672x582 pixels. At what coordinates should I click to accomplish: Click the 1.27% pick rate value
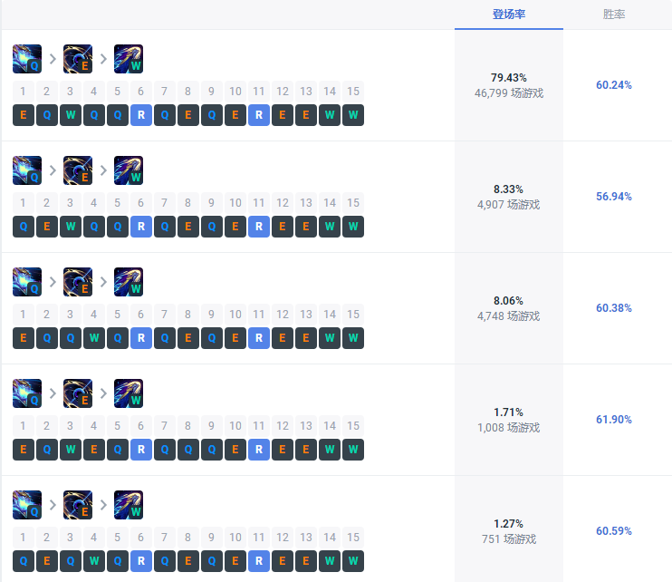tap(508, 524)
